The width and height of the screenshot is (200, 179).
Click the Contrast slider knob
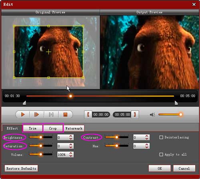point(117,137)
